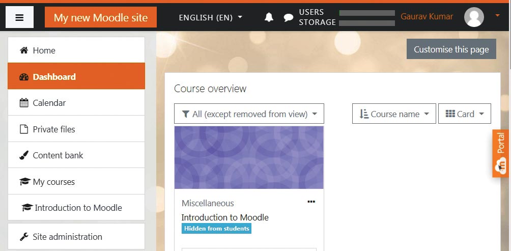Click the Course overview heading
The width and height of the screenshot is (511, 251).
210,89
